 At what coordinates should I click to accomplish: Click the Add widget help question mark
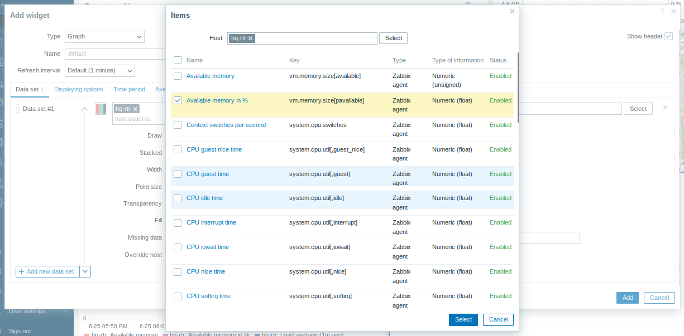click(x=662, y=11)
